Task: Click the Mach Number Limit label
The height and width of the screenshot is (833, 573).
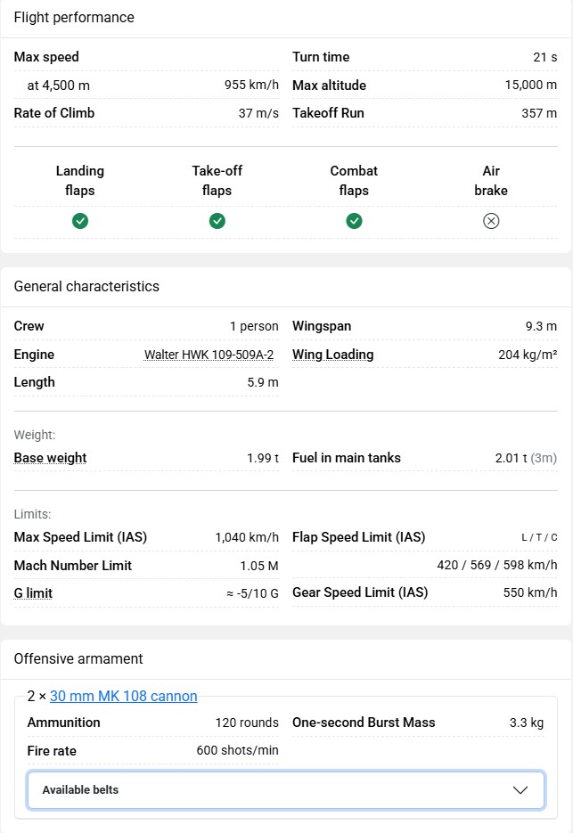Action: point(73,566)
